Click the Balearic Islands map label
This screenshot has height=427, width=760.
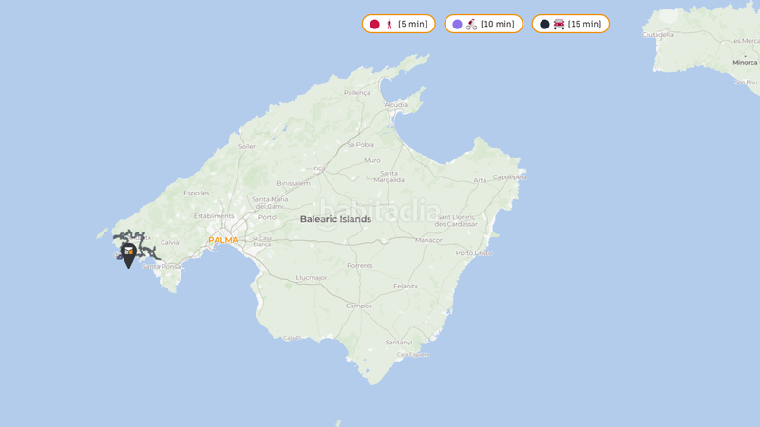click(x=335, y=219)
